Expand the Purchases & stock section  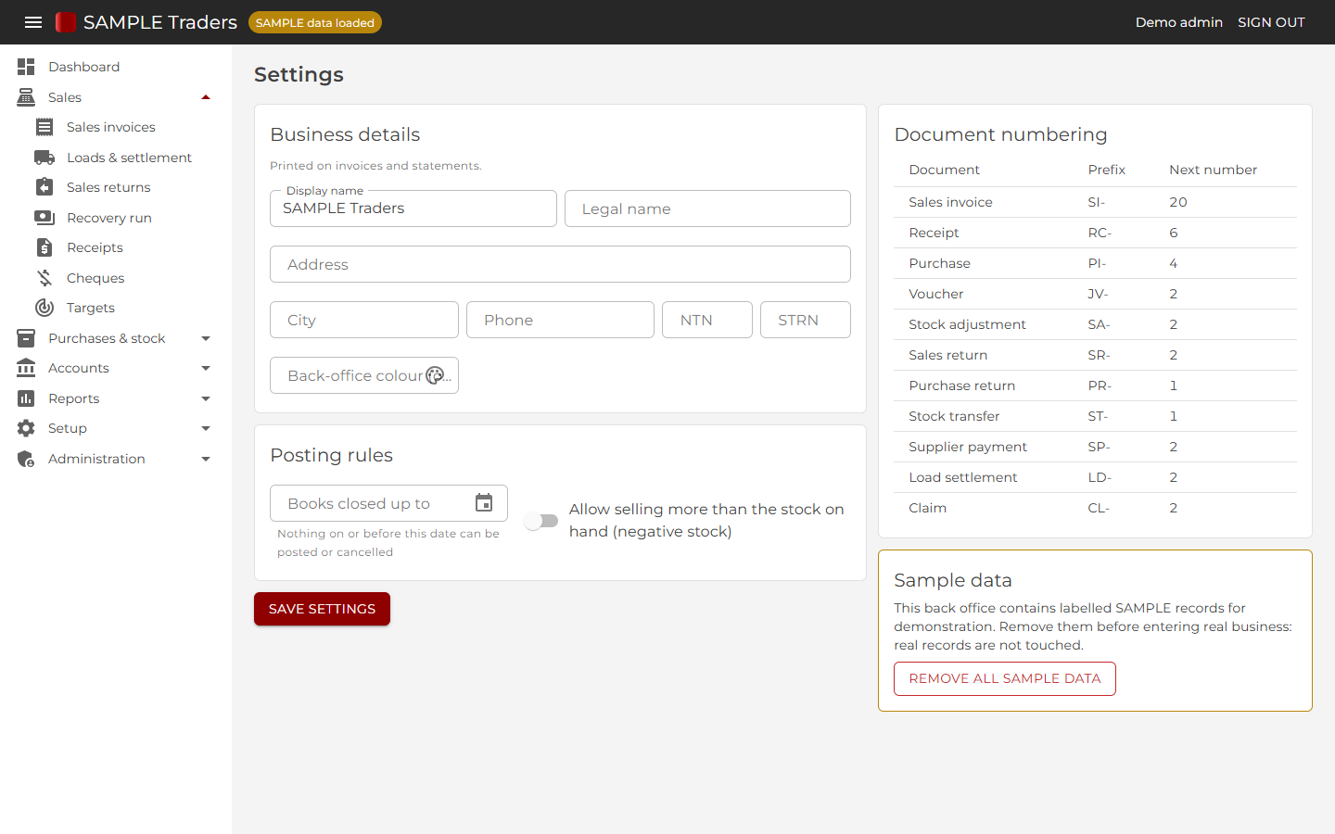[206, 338]
